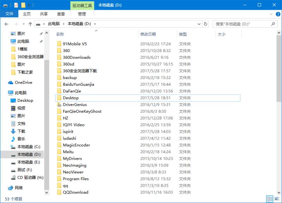Select the QQDownload folder
Image resolution: width=282 pixels, height=203 pixels.
click(75, 192)
